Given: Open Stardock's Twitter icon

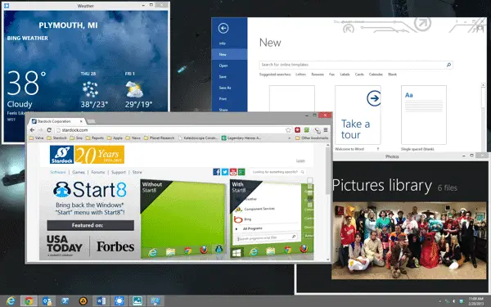Looking at the screenshot, I should [225, 172].
